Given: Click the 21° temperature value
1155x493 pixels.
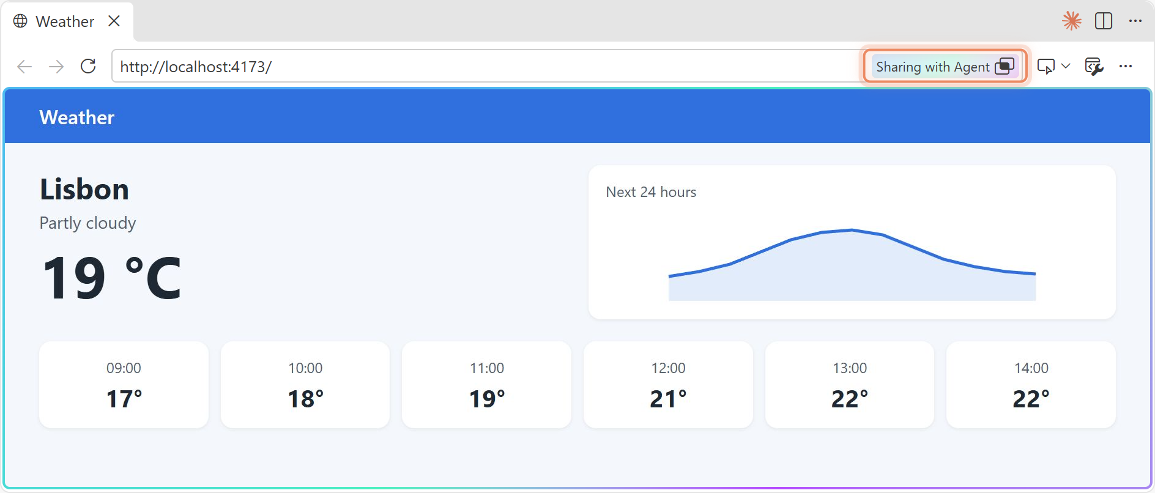Looking at the screenshot, I should tap(668, 399).
